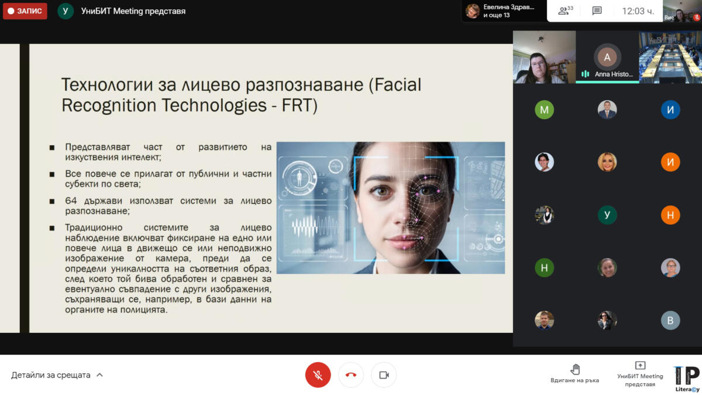702x395 pixels.
Task: Click the 'и още 13' presenters label
Action: pyautogui.click(x=497, y=15)
